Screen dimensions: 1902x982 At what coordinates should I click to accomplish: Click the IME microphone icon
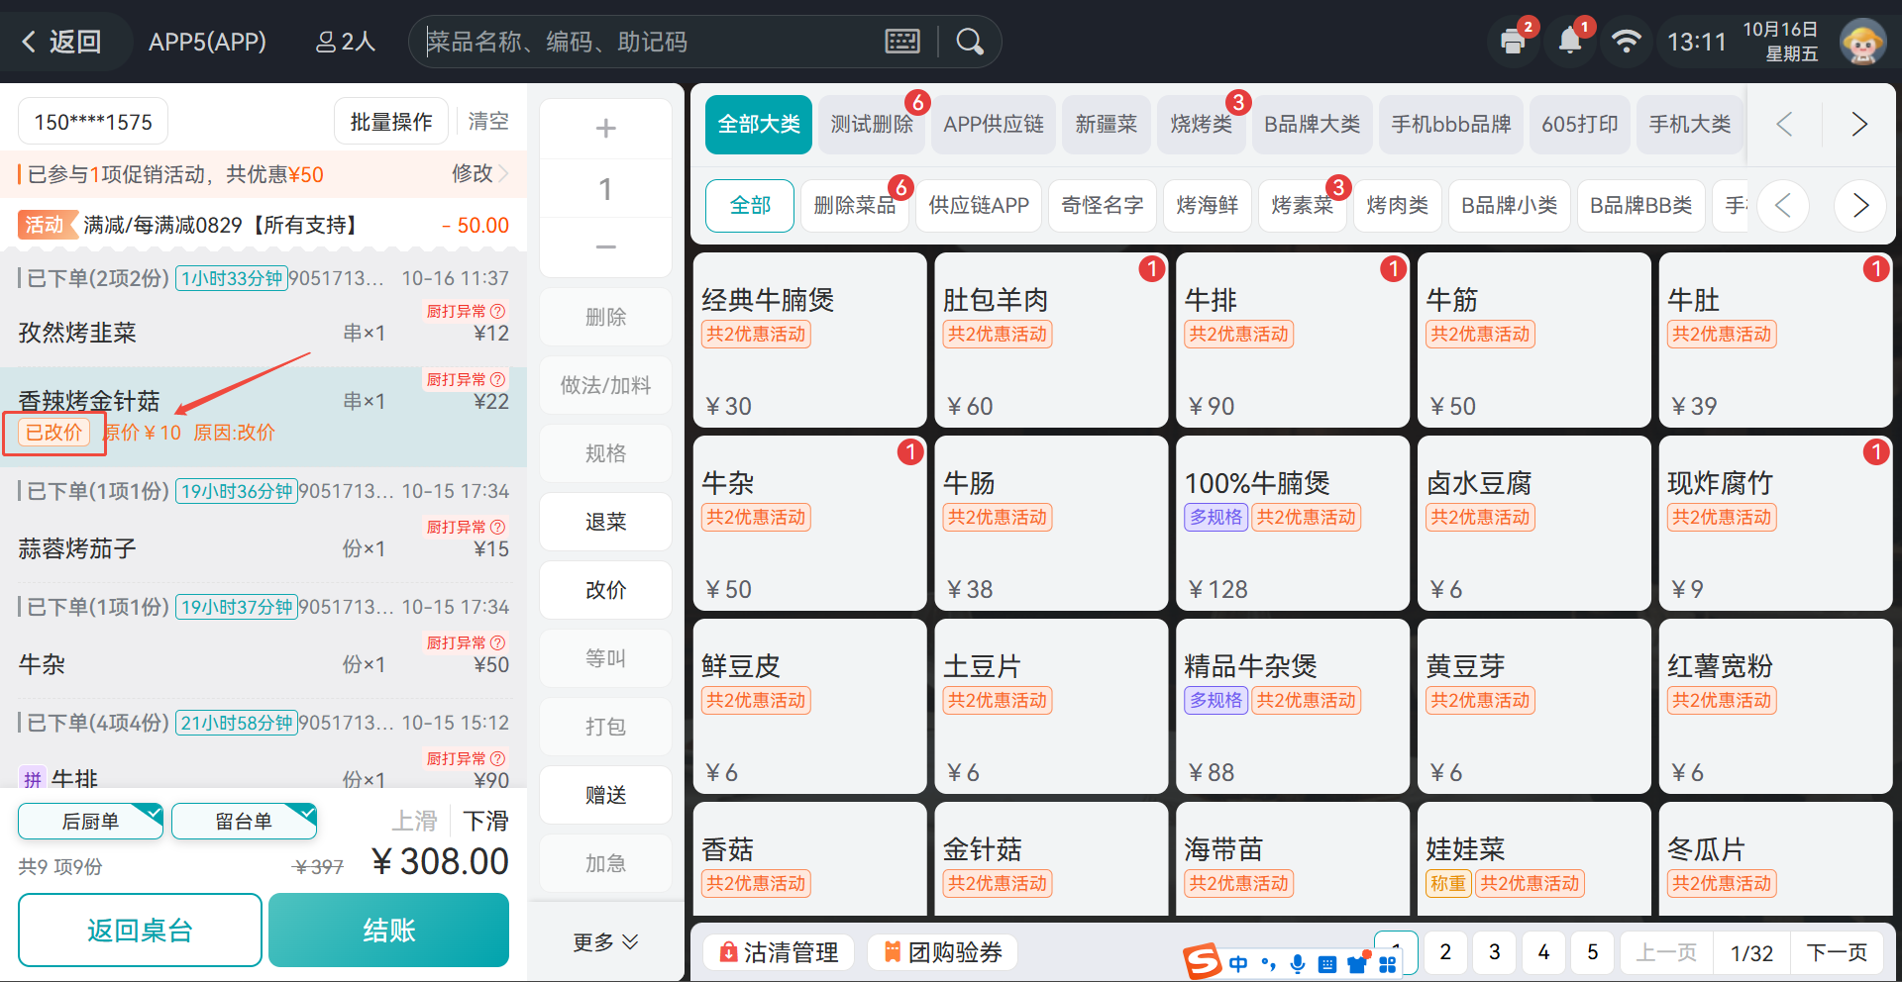click(x=1298, y=963)
